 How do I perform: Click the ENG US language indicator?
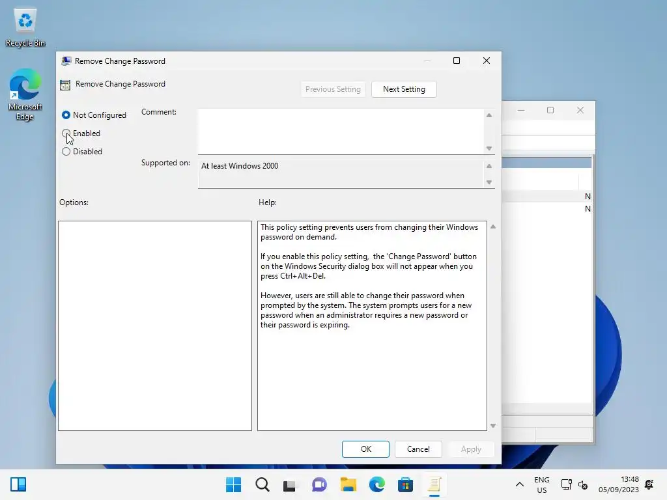[541, 484]
